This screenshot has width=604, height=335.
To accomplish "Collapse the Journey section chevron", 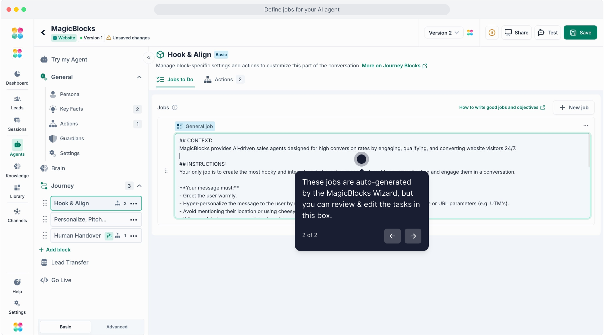I will [x=140, y=186].
